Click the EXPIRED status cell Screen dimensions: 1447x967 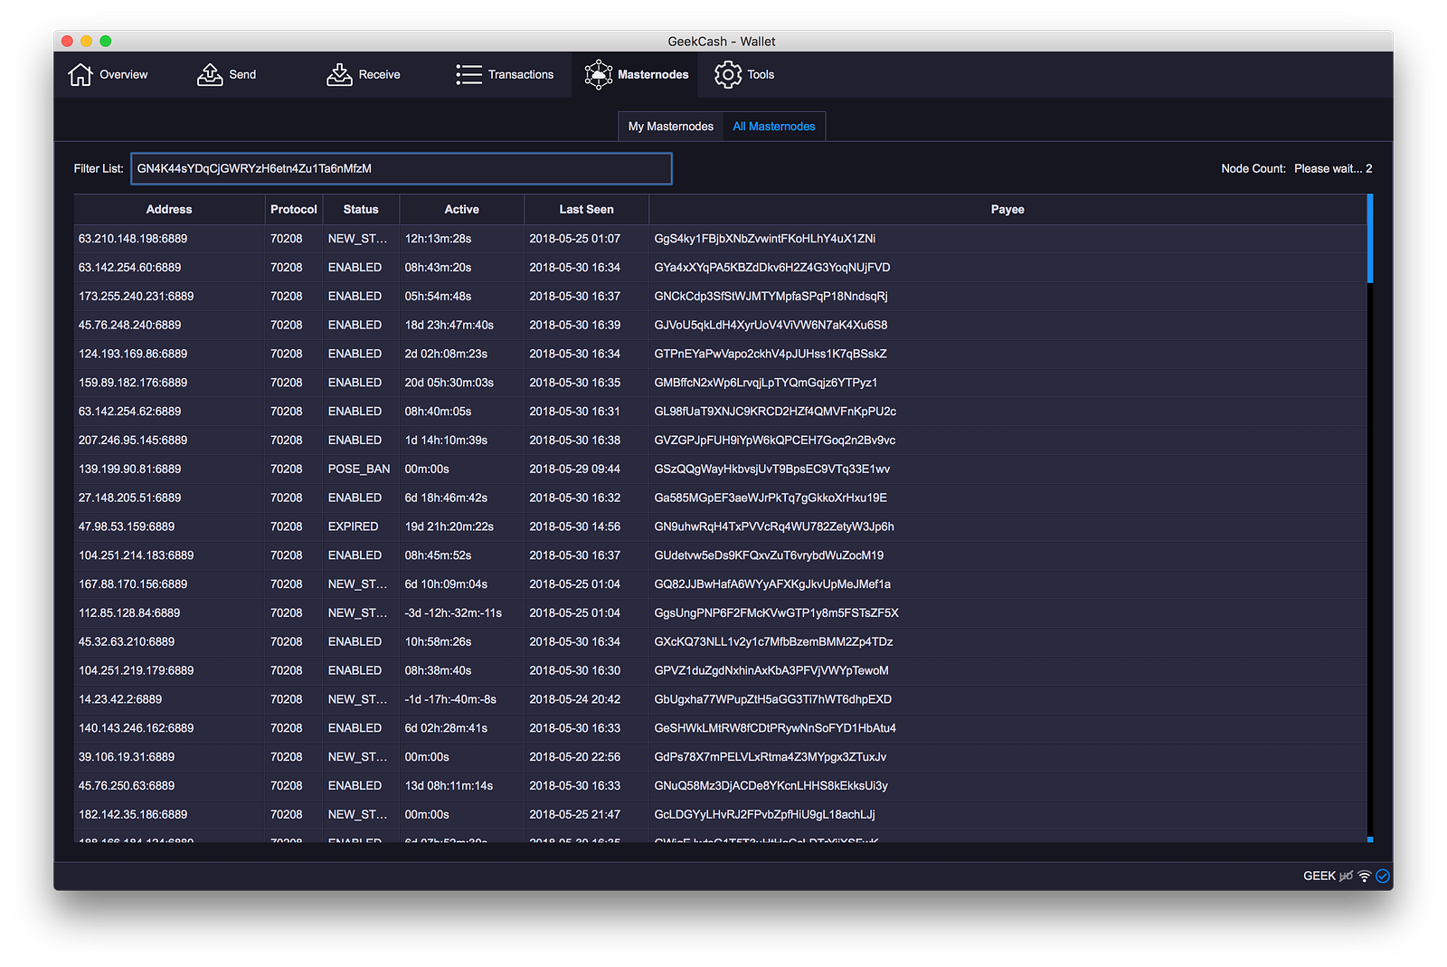coord(354,526)
